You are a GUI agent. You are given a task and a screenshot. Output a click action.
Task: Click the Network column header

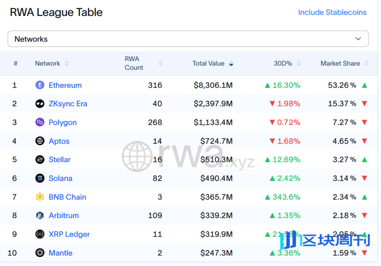pos(48,64)
